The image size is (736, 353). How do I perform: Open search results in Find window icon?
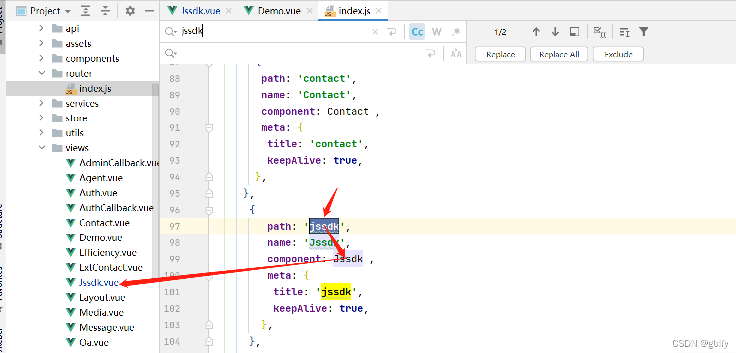[624, 32]
